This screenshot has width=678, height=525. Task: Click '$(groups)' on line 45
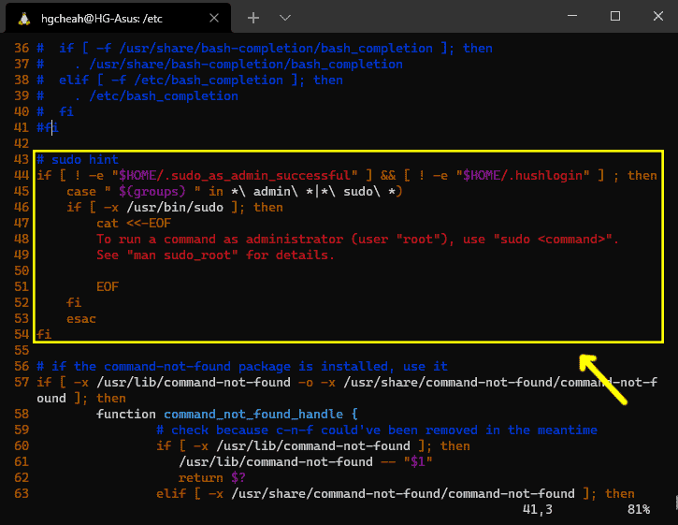(152, 191)
